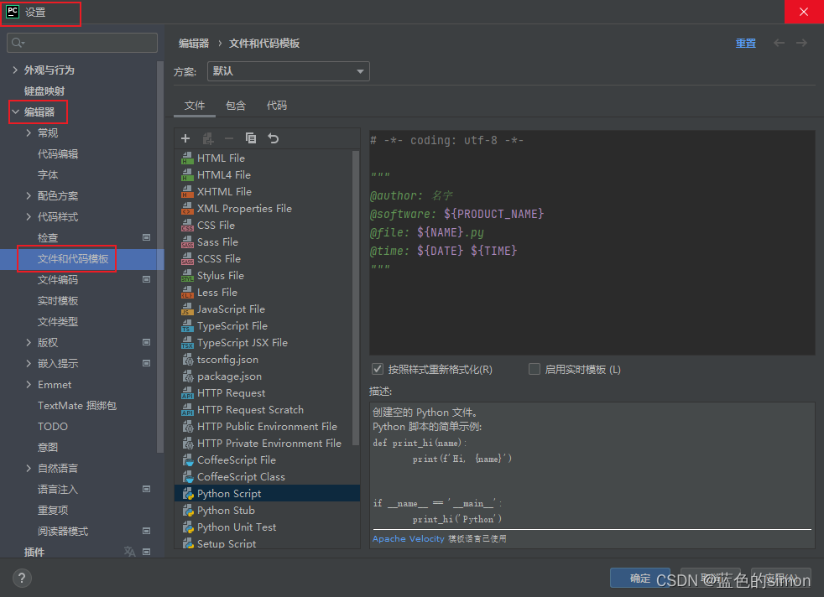Toggle 按照样式重新格式化(R) checkbox
This screenshot has height=597, width=824.
point(378,369)
